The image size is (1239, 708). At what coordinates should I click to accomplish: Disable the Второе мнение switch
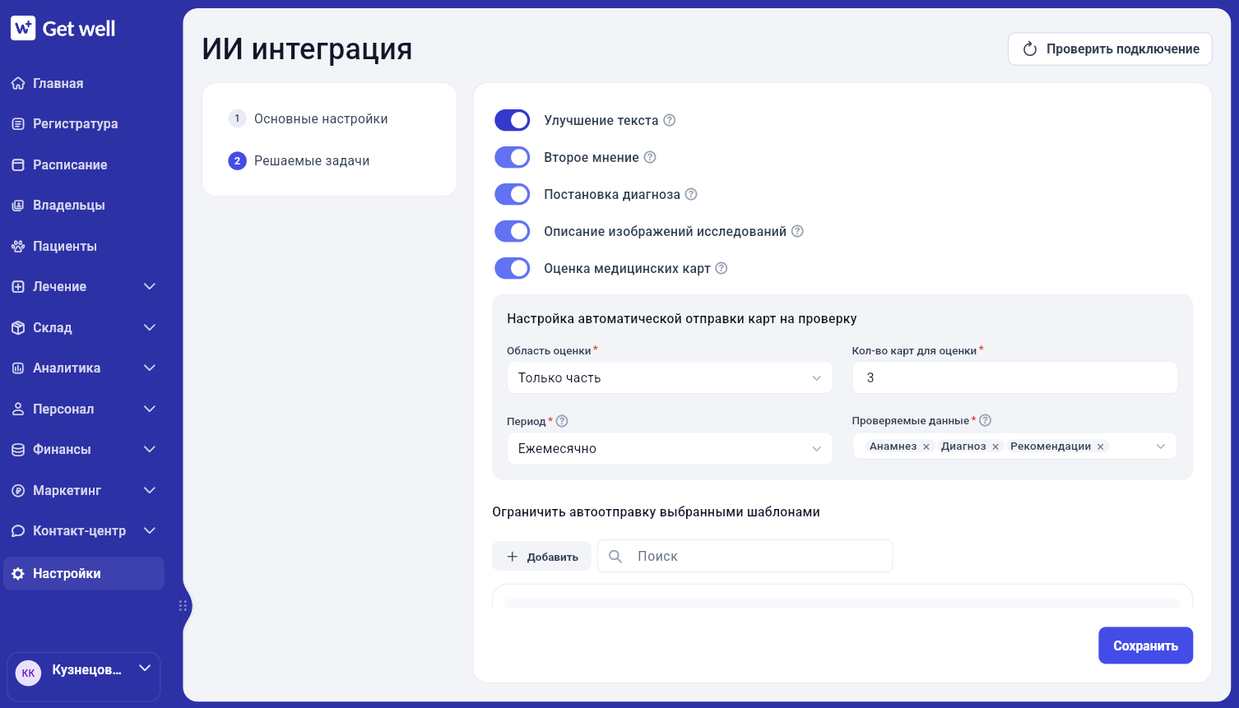(512, 157)
